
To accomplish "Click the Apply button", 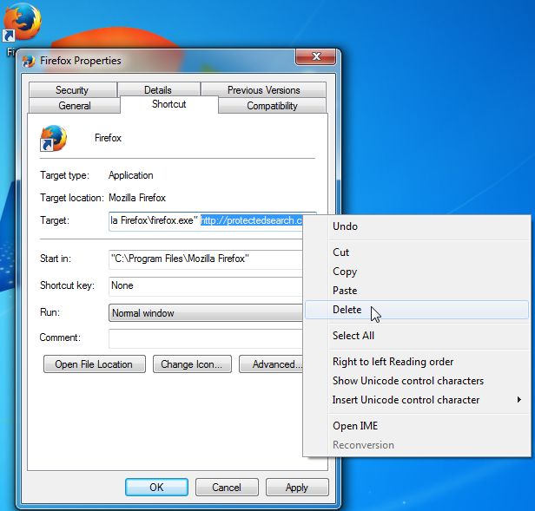I will (x=297, y=487).
